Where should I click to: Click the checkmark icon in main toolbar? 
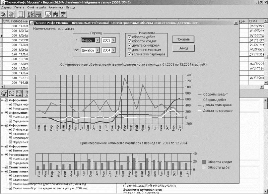pyautogui.click(x=4, y=14)
